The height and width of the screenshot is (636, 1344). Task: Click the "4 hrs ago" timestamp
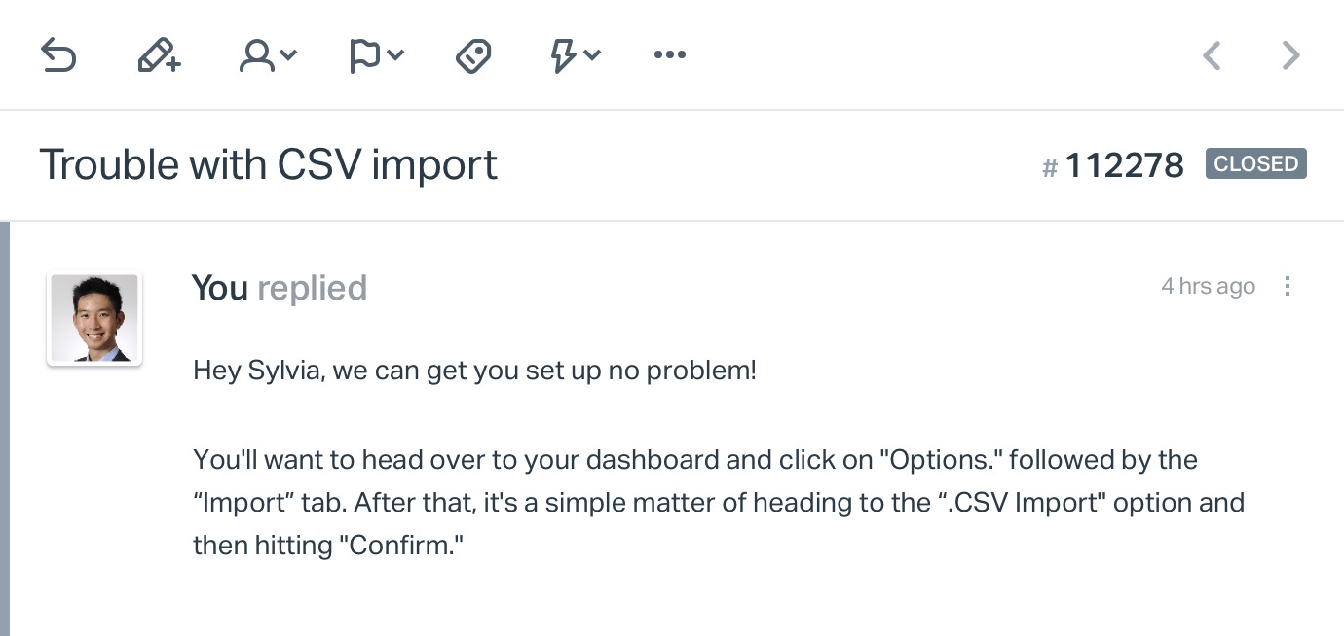[x=1208, y=286]
